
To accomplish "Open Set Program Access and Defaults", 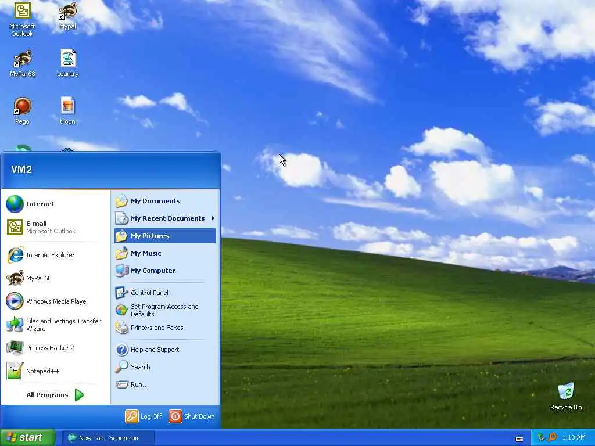I will point(164,310).
